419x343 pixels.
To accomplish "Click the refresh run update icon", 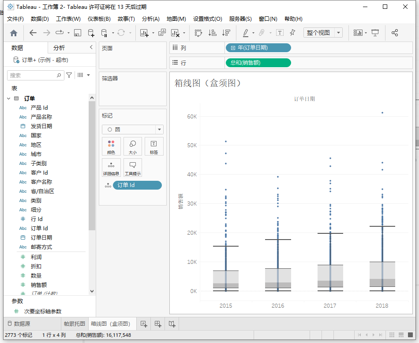I will pyautogui.click(x=121, y=33).
